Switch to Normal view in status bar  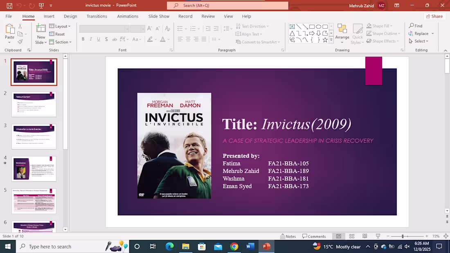(x=339, y=236)
